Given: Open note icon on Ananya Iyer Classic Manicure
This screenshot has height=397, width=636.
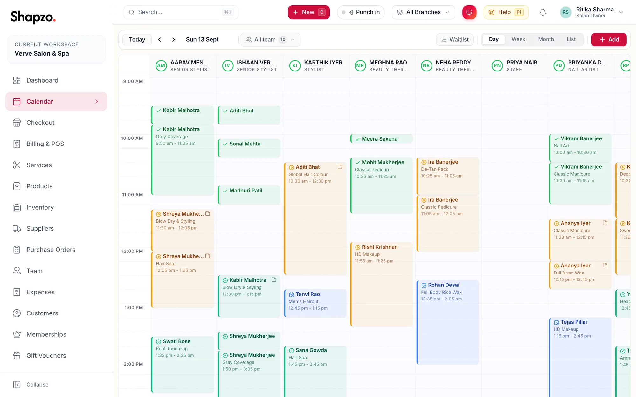Looking at the screenshot, I should (x=605, y=223).
